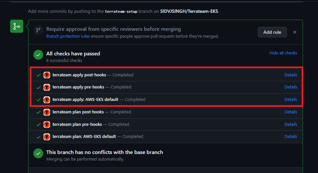Dismiss the branch protection rule suggestion
Image resolution: width=318 pixels, height=173 pixels.
[x=295, y=32]
